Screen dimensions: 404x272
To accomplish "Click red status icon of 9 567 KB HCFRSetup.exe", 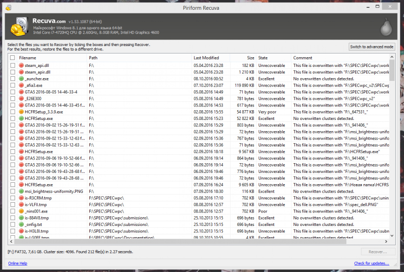I will (21, 152).
